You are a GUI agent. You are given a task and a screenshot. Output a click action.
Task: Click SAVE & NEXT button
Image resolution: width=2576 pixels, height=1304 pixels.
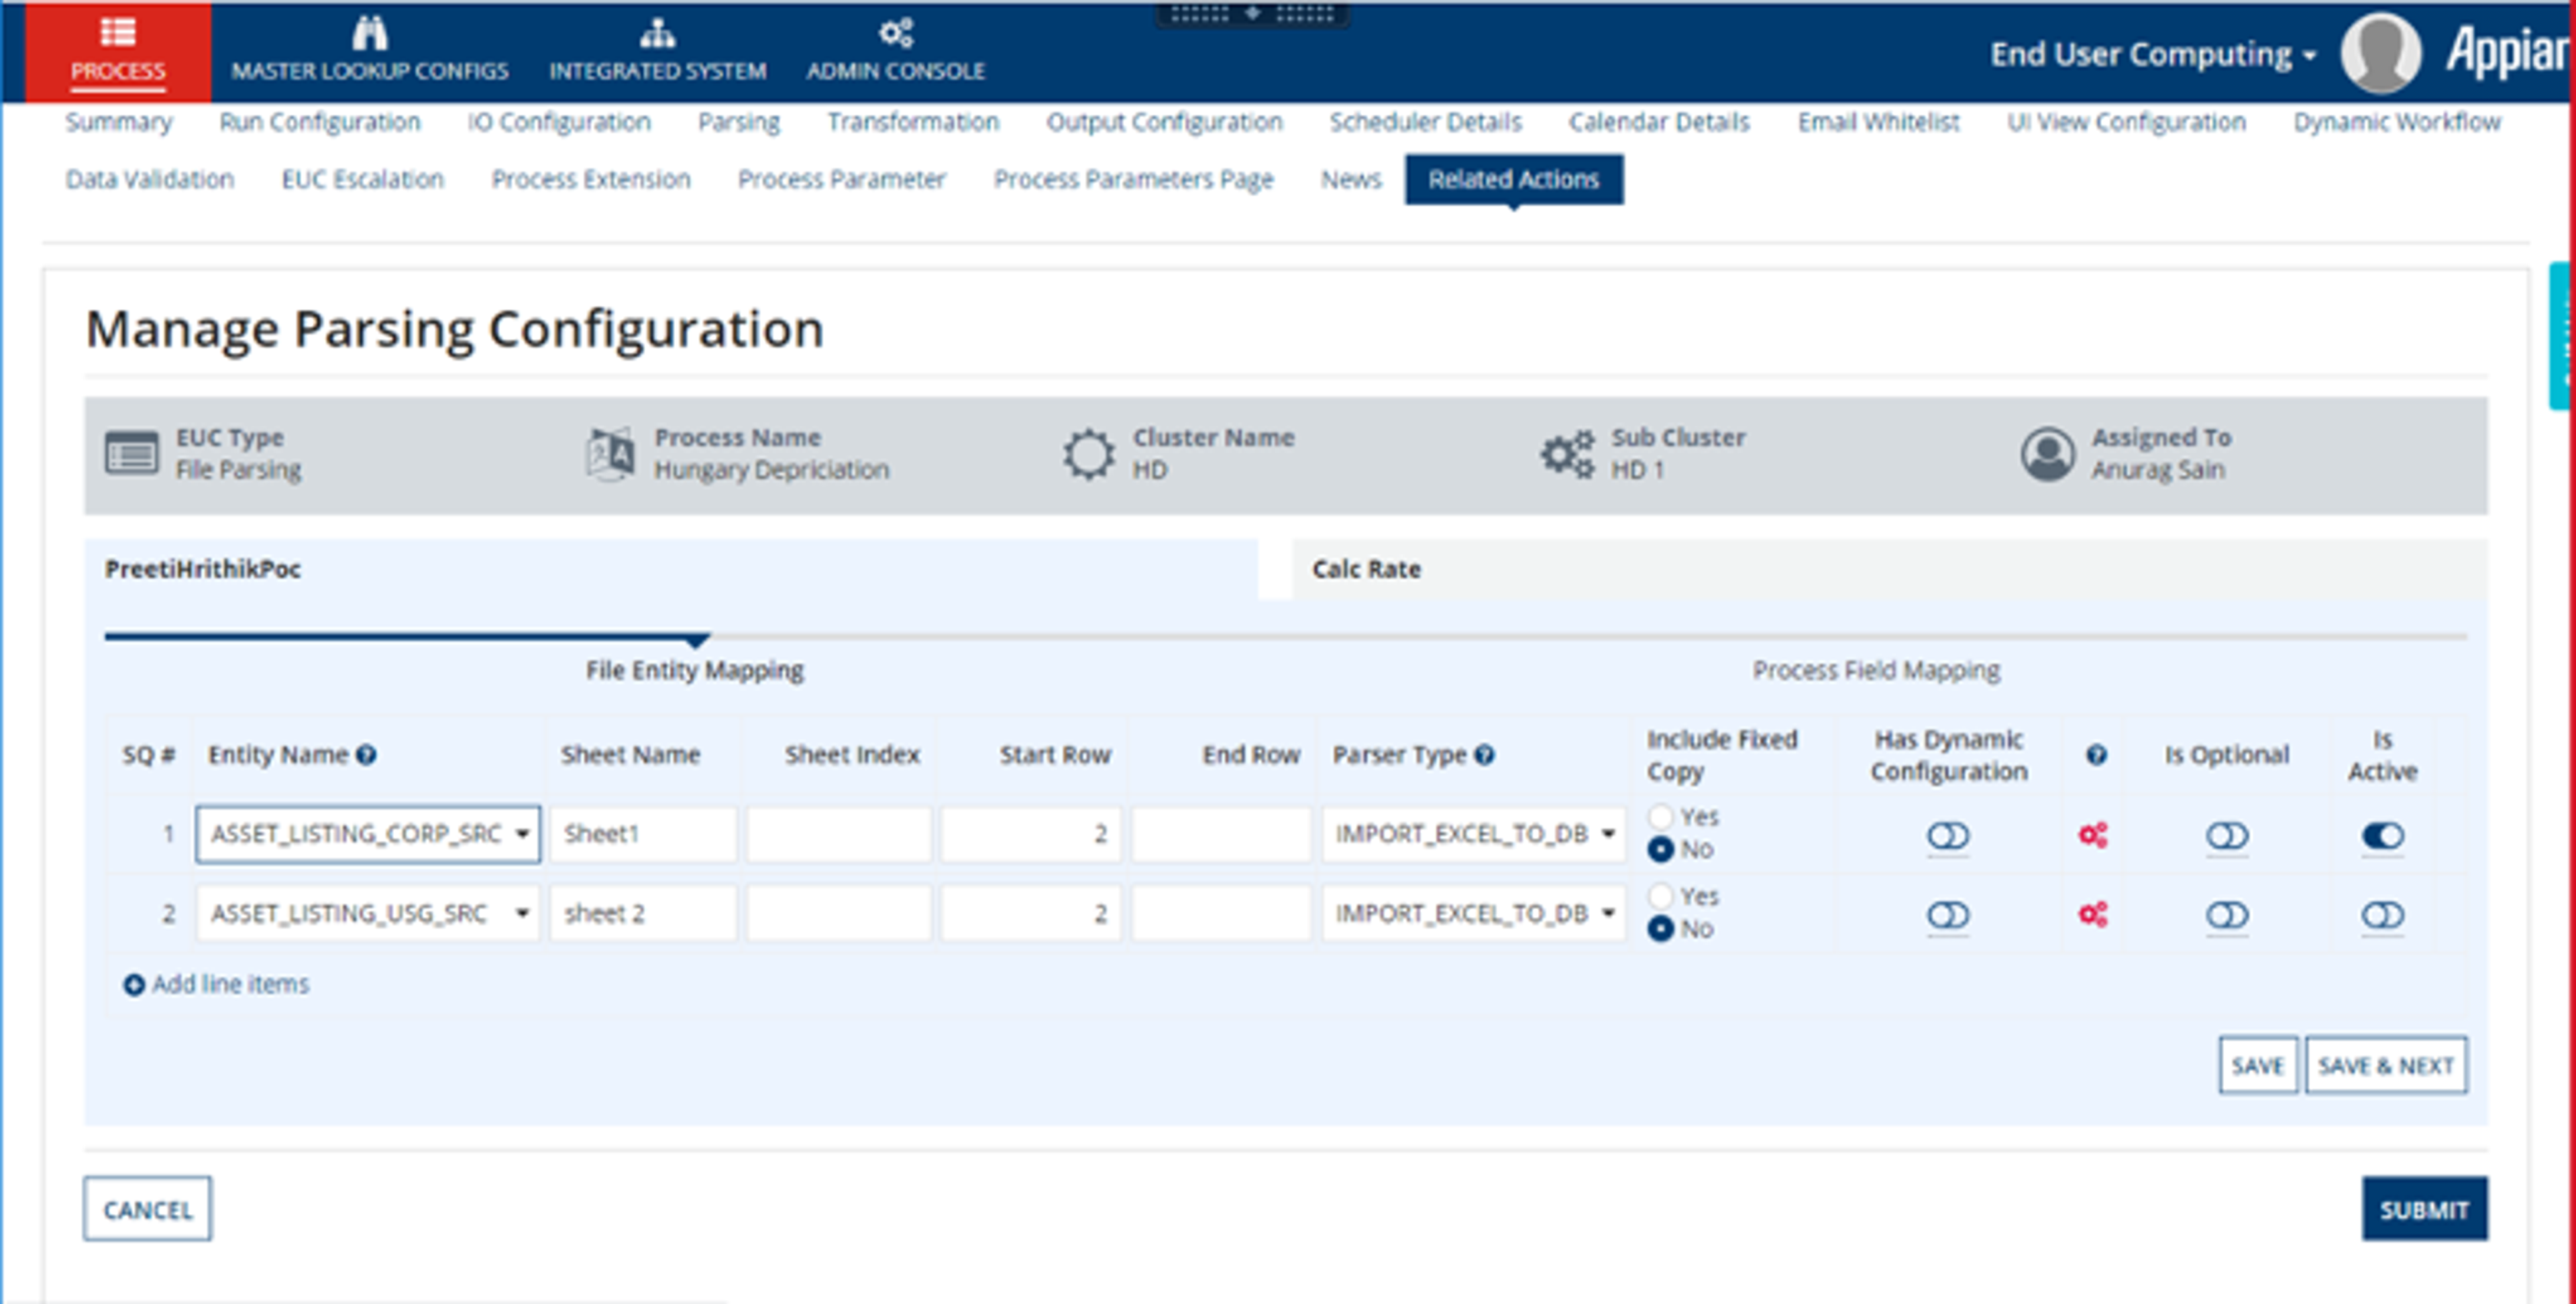[x=2385, y=1065]
